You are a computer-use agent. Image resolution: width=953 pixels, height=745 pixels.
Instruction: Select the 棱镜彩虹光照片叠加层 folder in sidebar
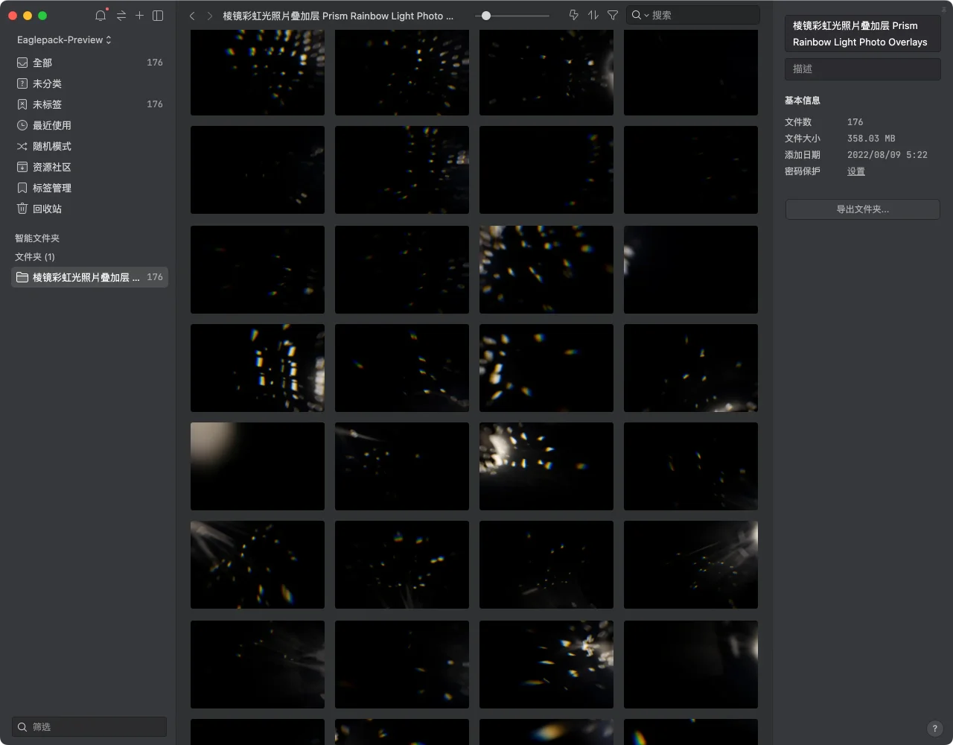[x=89, y=277]
